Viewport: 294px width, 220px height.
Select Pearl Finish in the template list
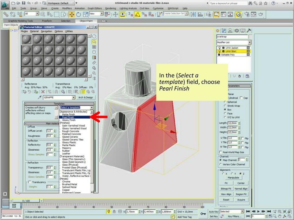pyautogui.click(x=75, y=117)
